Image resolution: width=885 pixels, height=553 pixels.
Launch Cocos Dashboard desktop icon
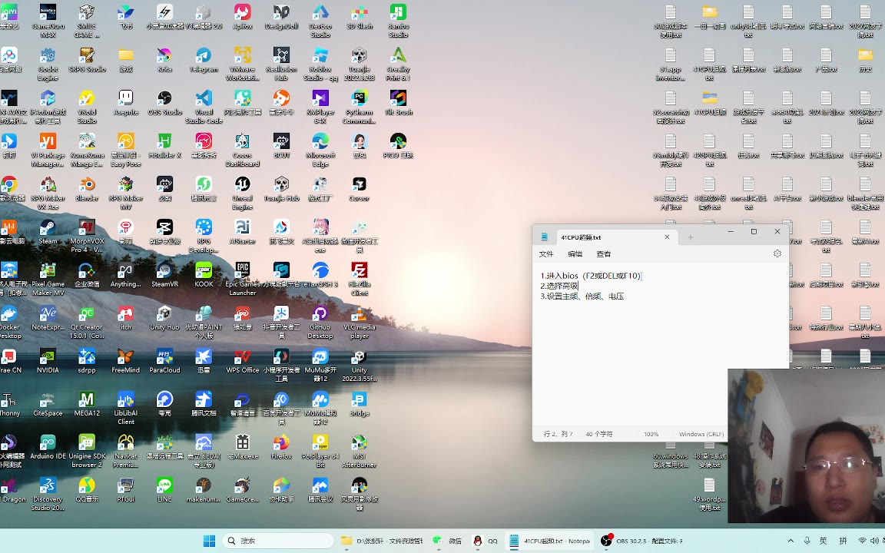coord(242,150)
